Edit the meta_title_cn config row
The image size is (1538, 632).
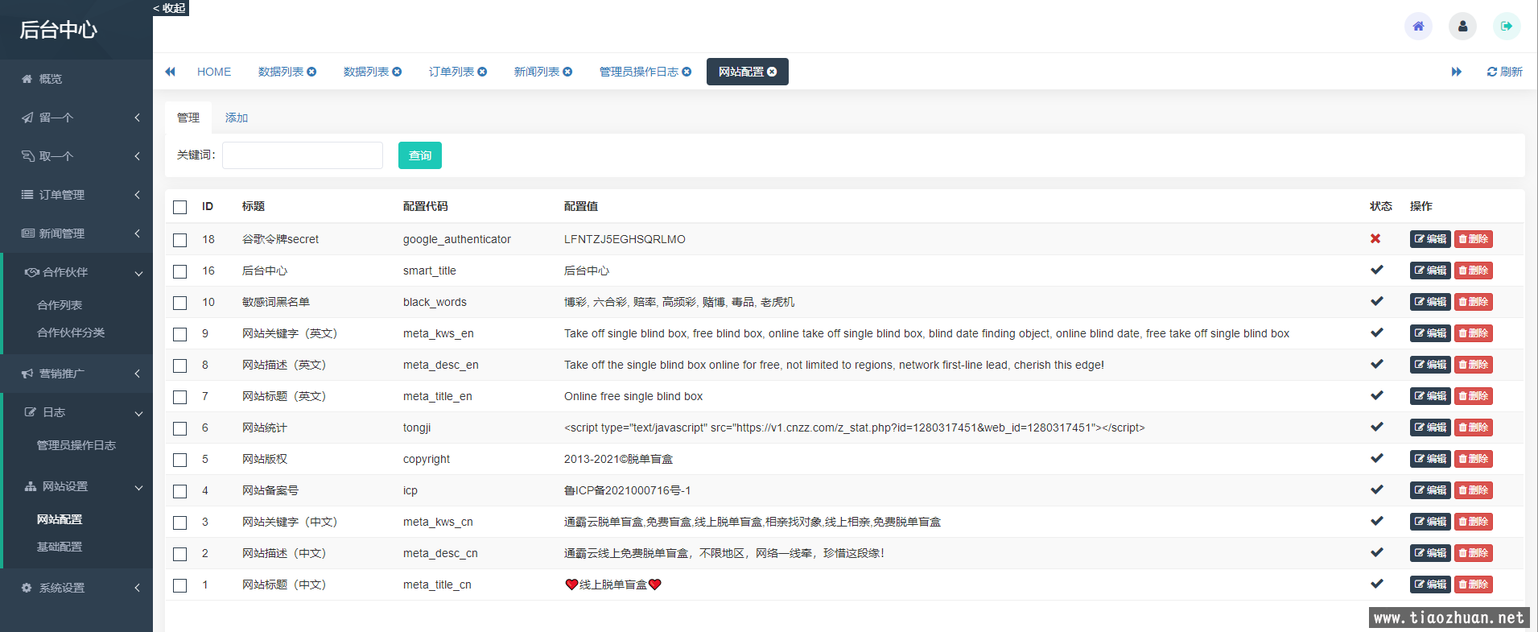click(x=1430, y=584)
